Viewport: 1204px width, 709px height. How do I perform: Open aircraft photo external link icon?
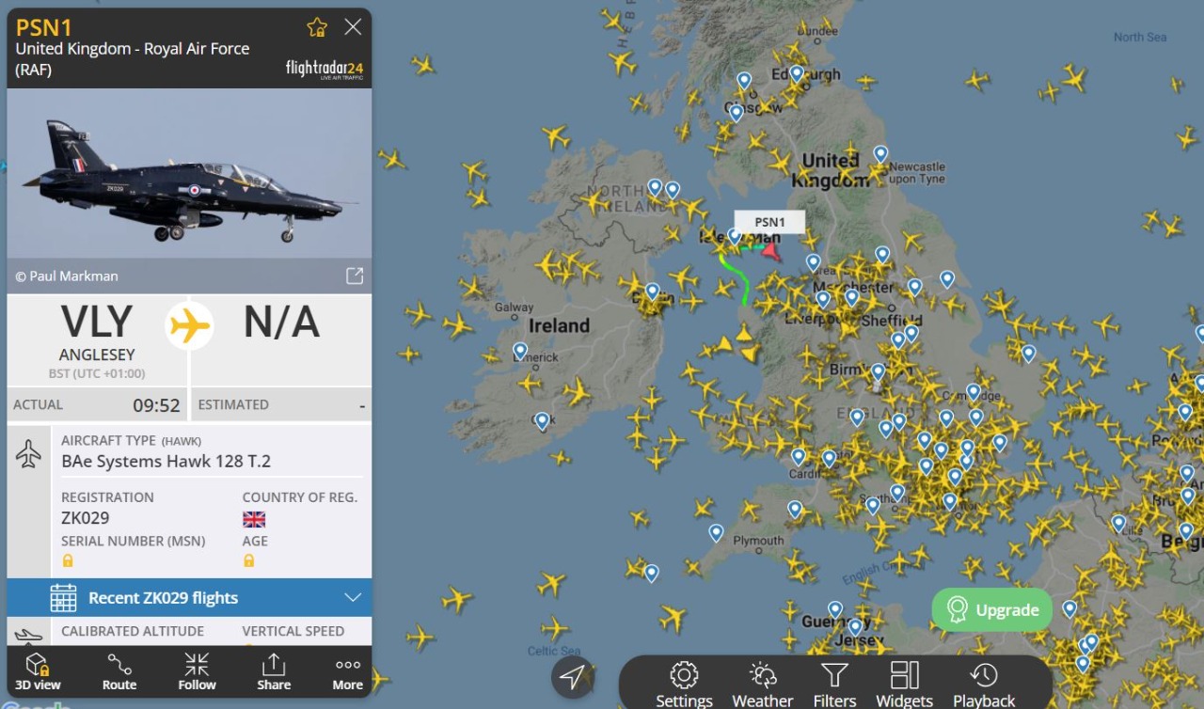tap(355, 276)
